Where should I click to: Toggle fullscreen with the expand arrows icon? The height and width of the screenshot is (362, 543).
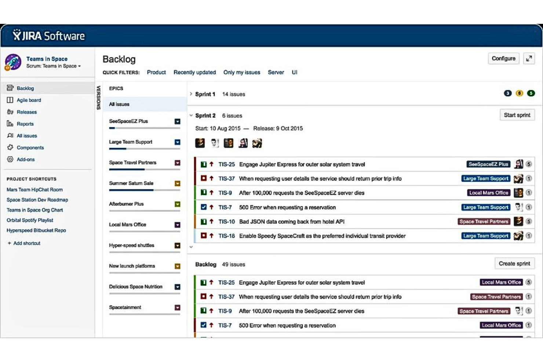click(x=529, y=59)
